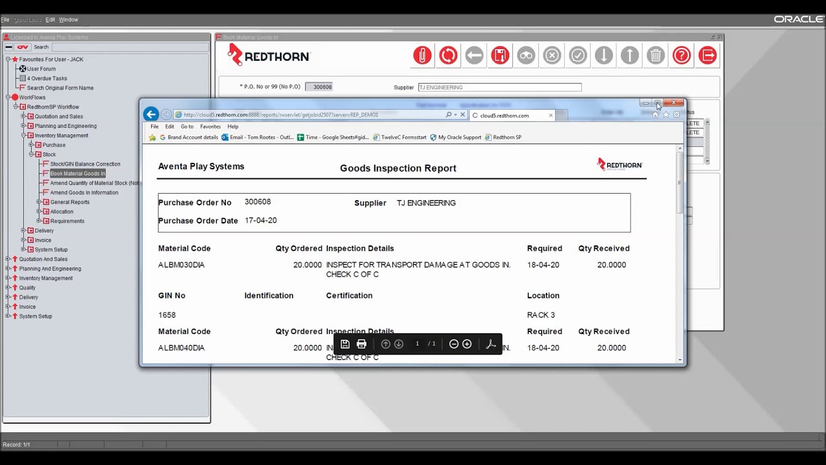Click the red OV logo button in navigator
The width and height of the screenshot is (826, 465).
point(23,47)
